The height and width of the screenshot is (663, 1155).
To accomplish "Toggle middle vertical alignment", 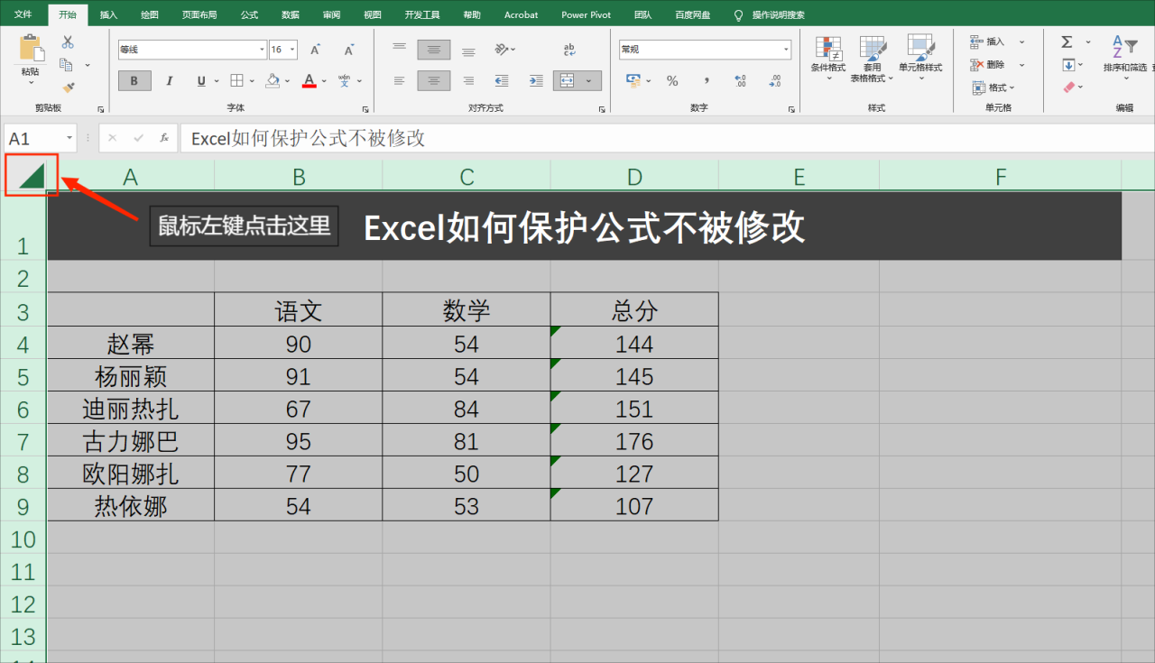I will pos(434,50).
